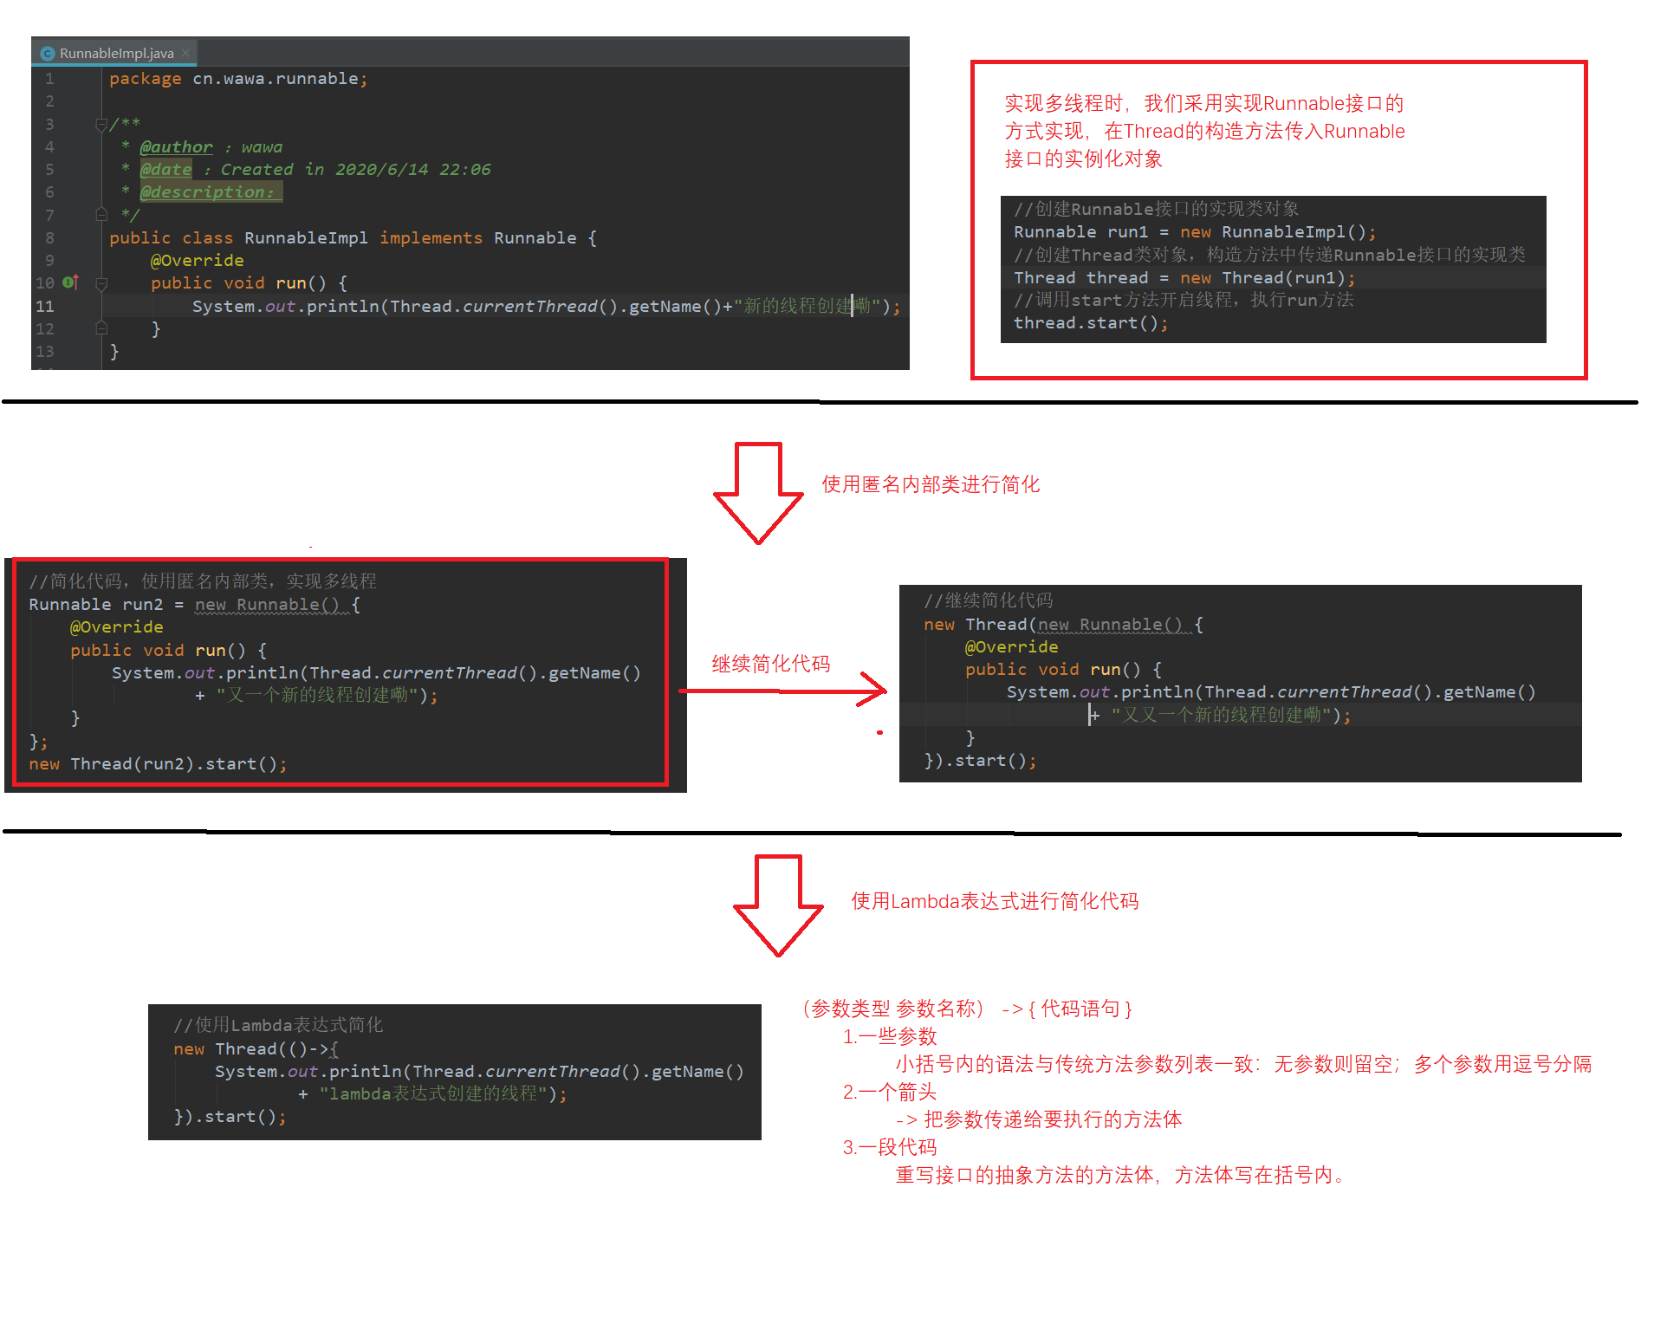Select the RunnableImpl.java tab

116,54
